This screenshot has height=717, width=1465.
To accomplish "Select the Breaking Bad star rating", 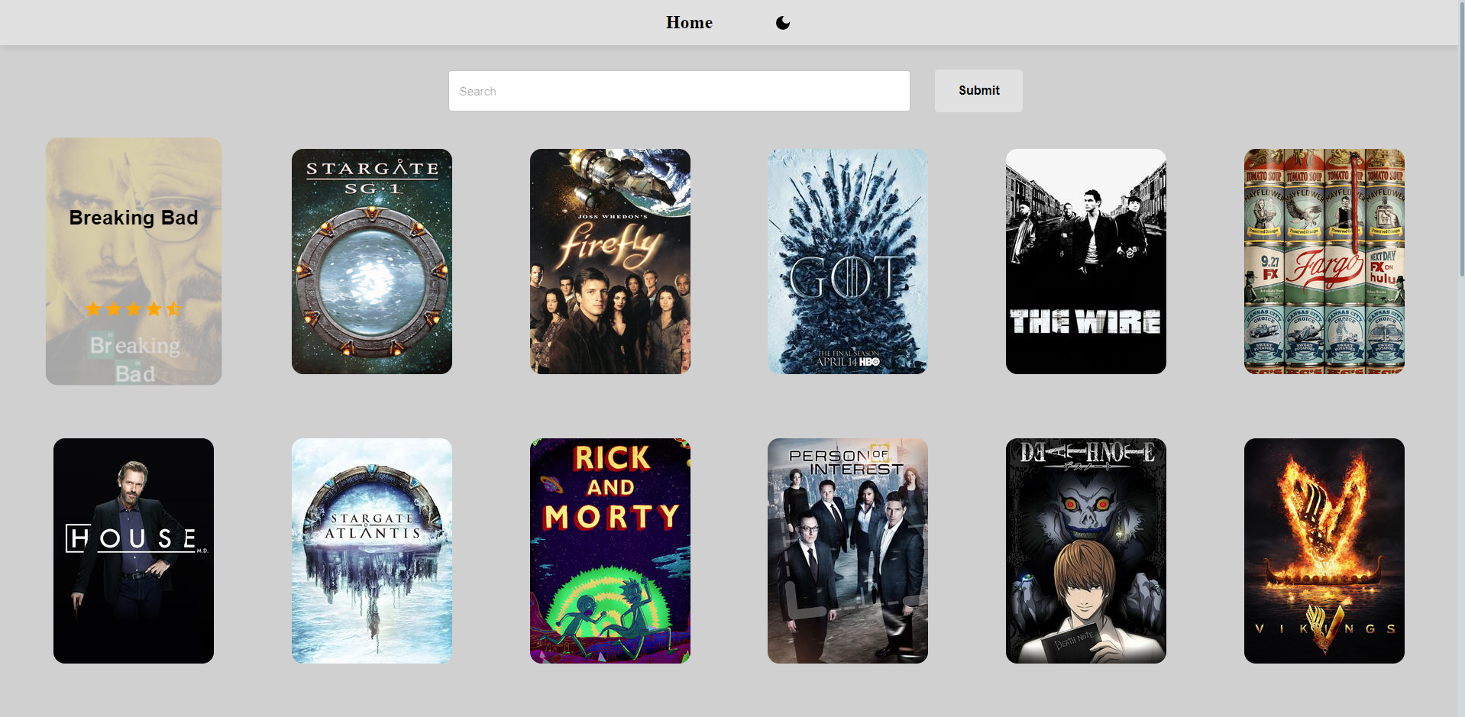I will click(134, 308).
